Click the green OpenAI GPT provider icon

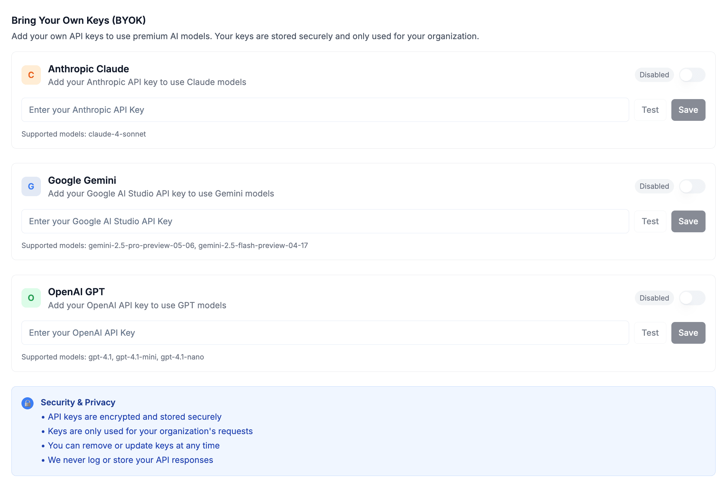[x=31, y=298]
